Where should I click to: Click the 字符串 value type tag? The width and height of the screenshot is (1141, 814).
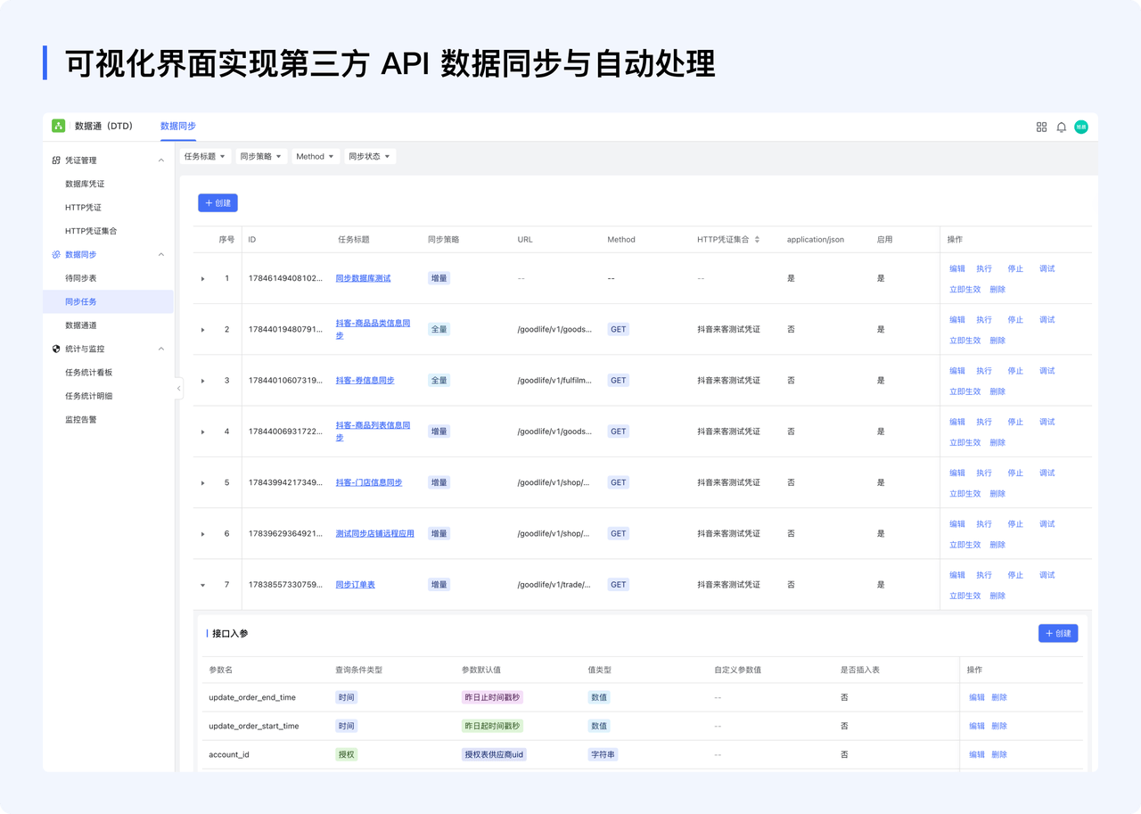click(x=603, y=754)
